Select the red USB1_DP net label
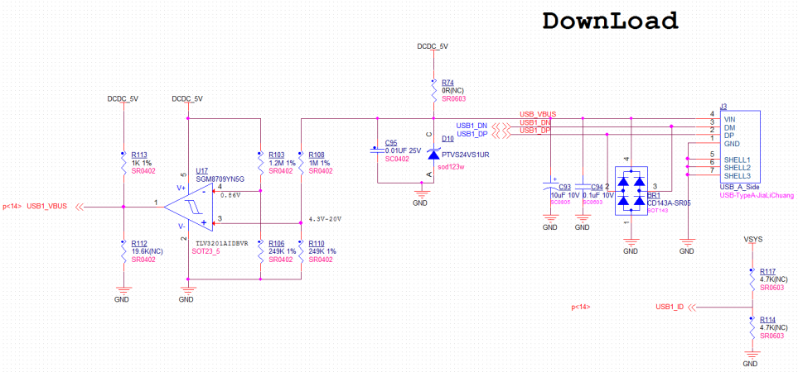798x372 pixels. coord(534,131)
